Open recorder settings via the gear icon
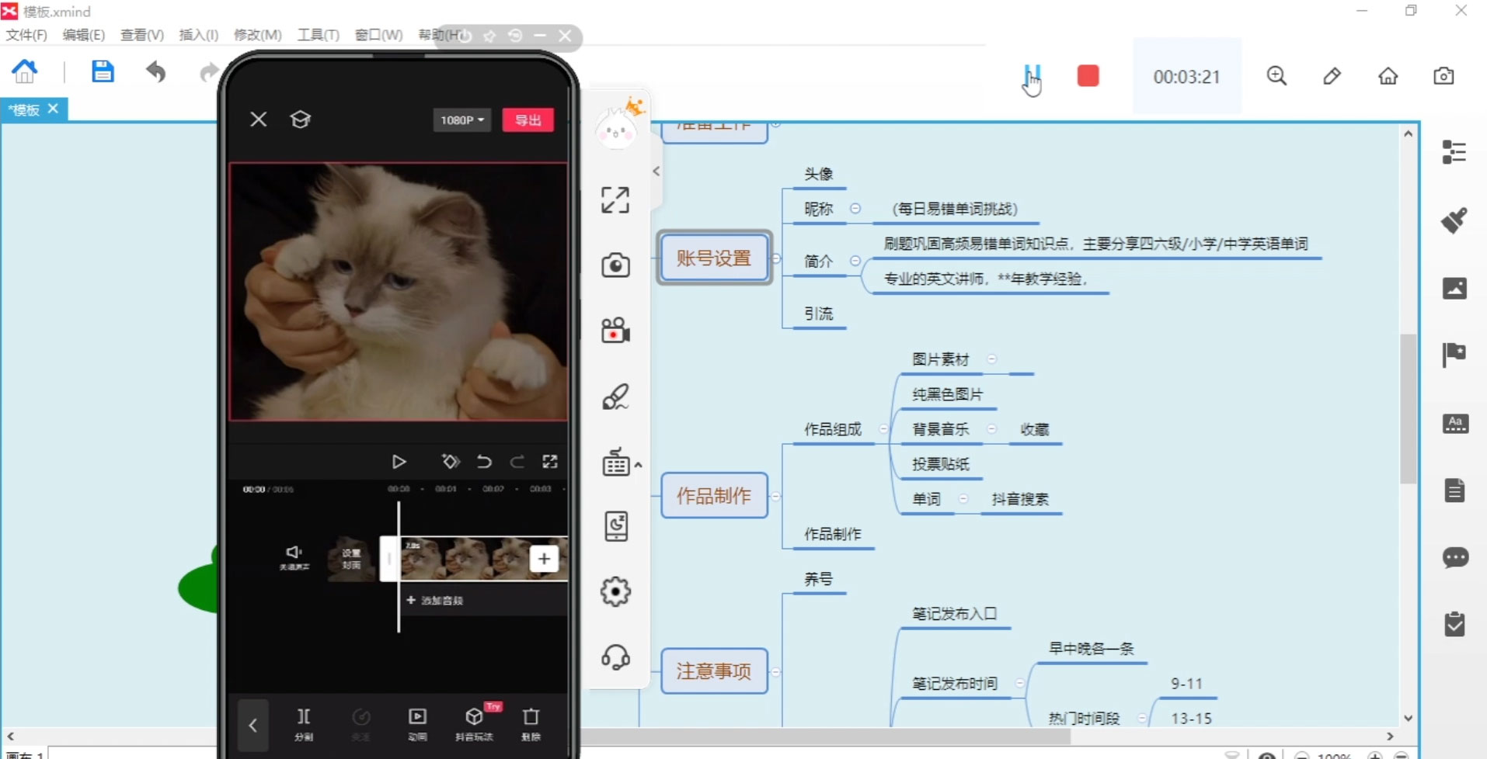1487x759 pixels. pos(615,591)
